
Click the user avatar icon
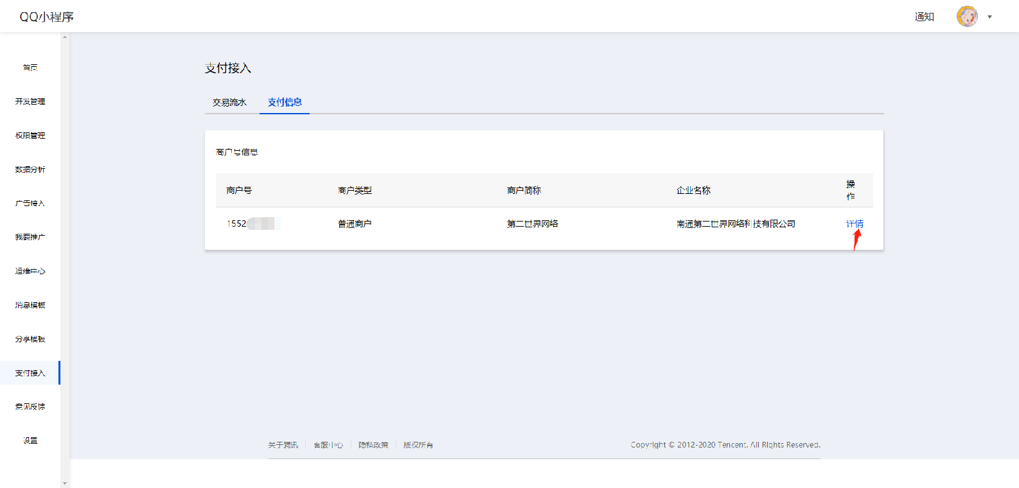[967, 17]
